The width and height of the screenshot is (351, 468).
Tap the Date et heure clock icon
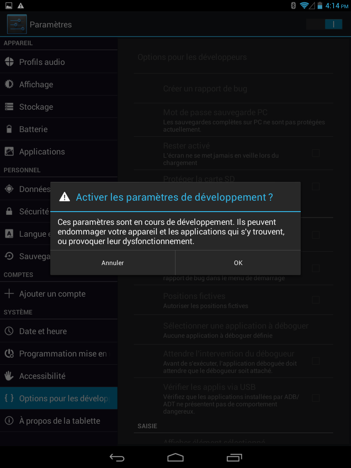9,331
